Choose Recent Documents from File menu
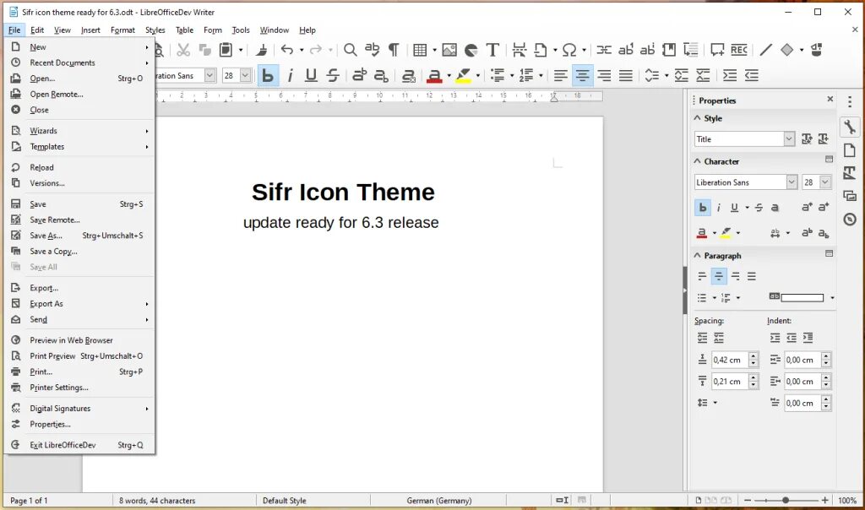 tap(80, 62)
